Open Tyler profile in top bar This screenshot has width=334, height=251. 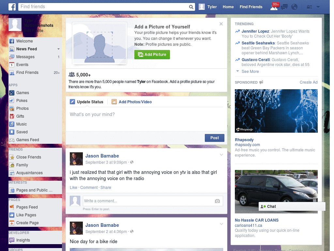208,7
